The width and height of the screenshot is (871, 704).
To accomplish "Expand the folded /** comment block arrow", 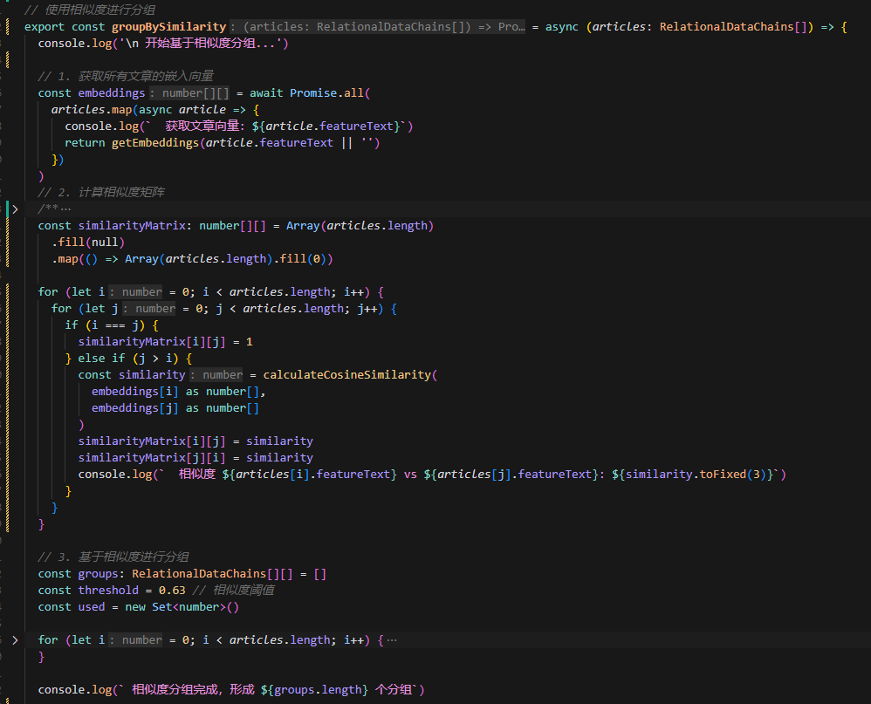I will pyautogui.click(x=14, y=208).
